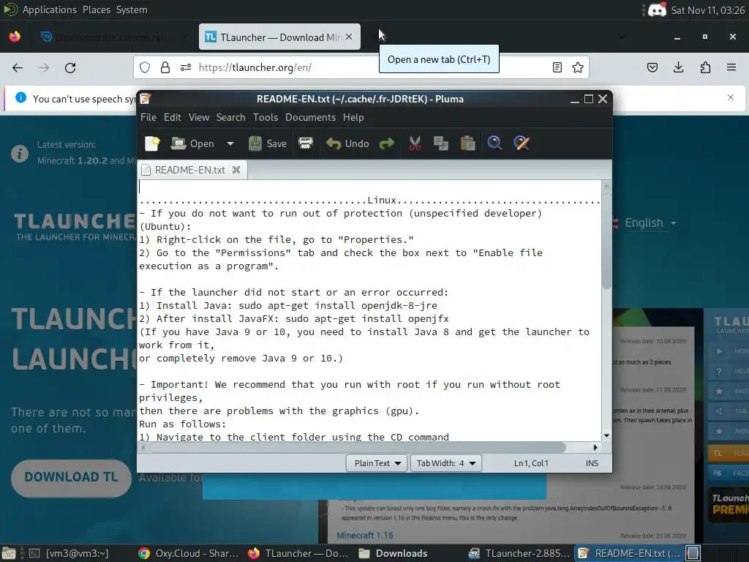749x562 pixels.
Task: Go back in Firefox
Action: [18, 67]
